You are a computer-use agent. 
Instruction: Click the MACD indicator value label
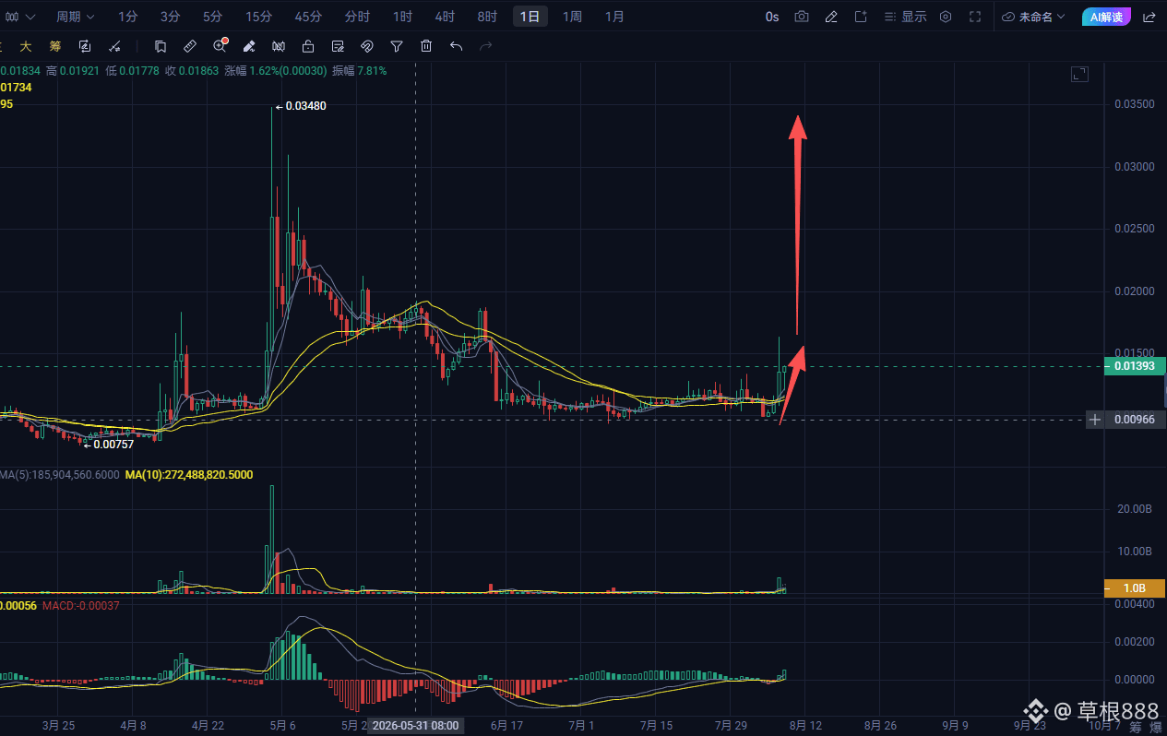pos(83,606)
